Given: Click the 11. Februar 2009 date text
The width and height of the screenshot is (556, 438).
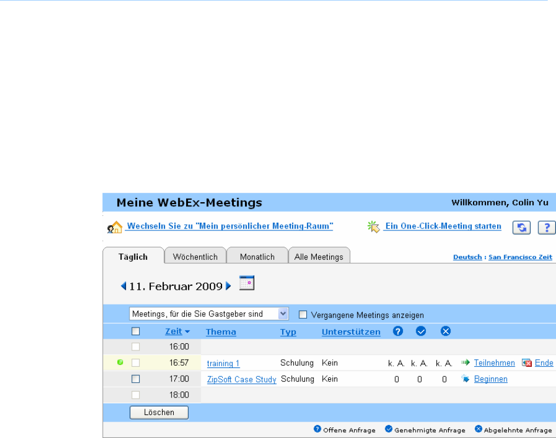Looking at the screenshot, I should click(x=176, y=286).
